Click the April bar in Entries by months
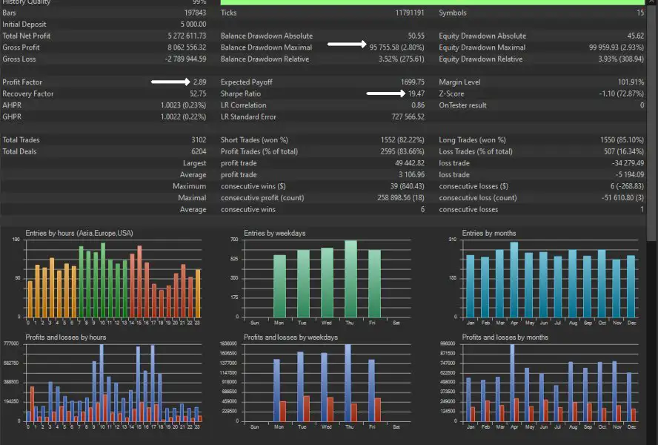The image size is (658, 445). pos(514,279)
